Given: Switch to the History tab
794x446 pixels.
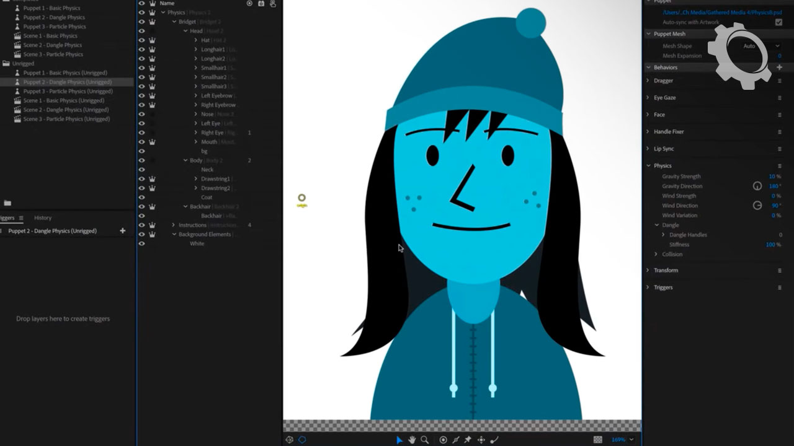Looking at the screenshot, I should pos(43,218).
